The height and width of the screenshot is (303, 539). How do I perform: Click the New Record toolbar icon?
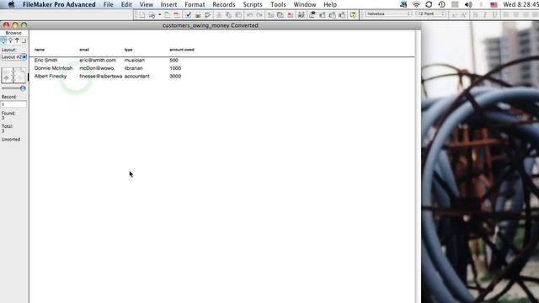pos(270,15)
